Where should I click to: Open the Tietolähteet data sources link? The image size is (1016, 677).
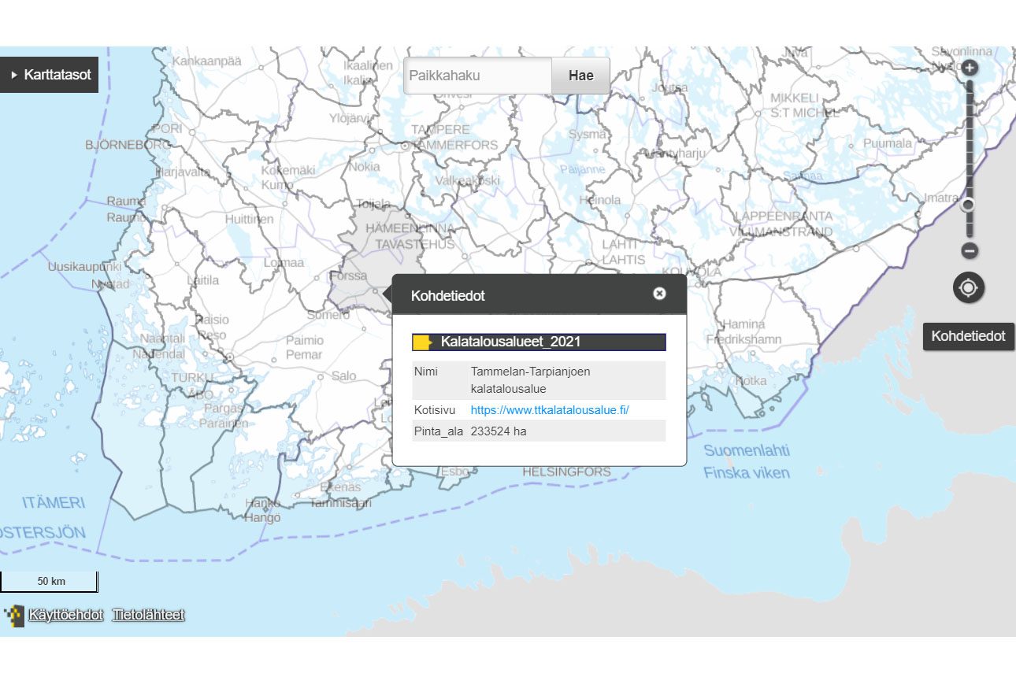148,615
